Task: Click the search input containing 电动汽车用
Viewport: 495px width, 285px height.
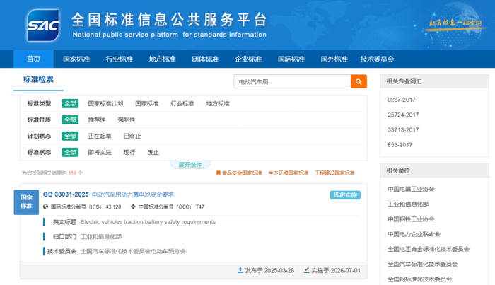Action: click(x=291, y=82)
